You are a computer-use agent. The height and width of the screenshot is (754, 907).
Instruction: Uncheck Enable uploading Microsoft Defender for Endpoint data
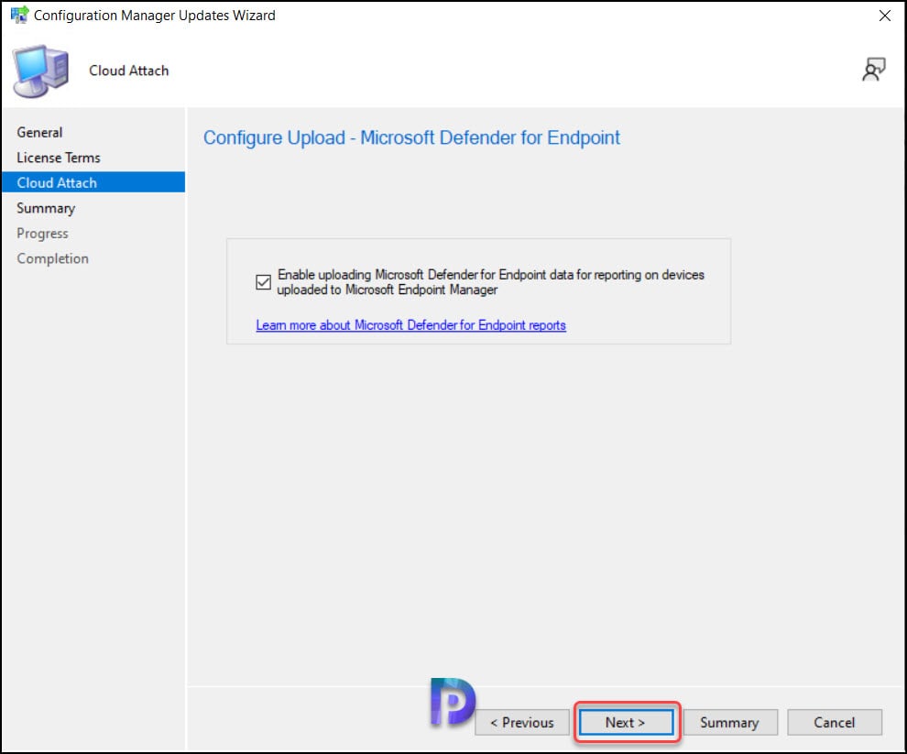pos(263,282)
